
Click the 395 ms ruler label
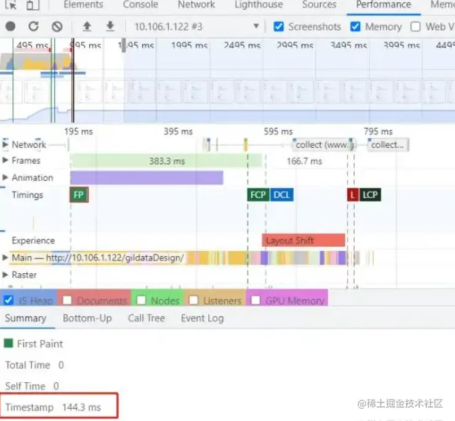(178, 132)
